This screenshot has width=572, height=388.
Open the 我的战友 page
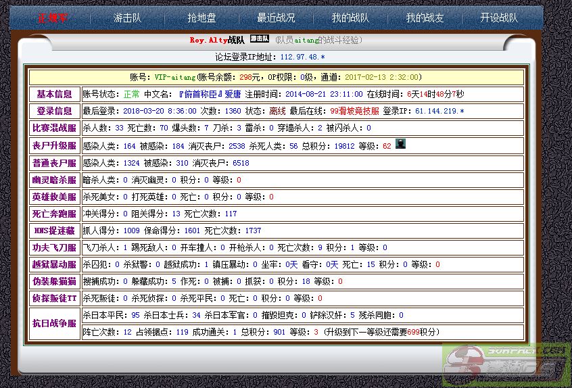coord(425,18)
